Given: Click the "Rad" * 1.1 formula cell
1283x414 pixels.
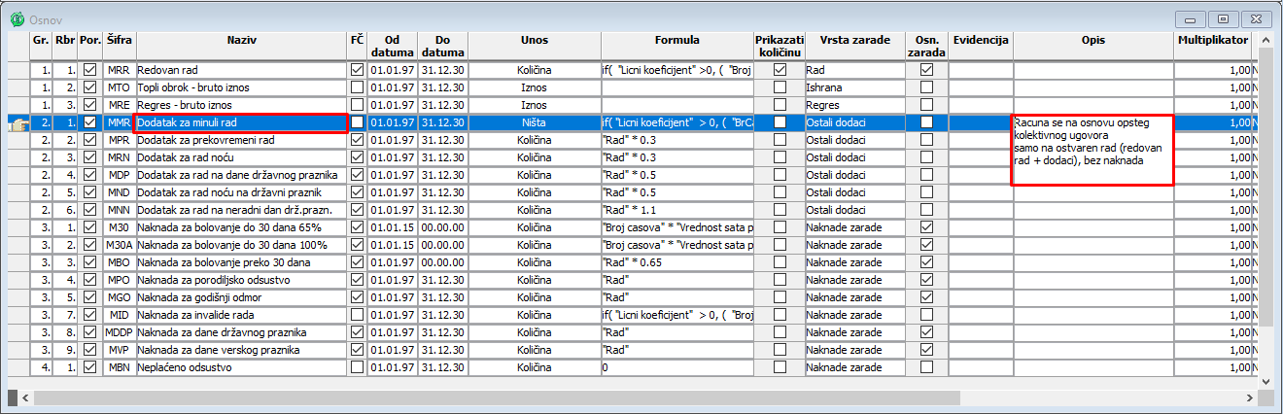Looking at the screenshot, I should pyautogui.click(x=677, y=210).
